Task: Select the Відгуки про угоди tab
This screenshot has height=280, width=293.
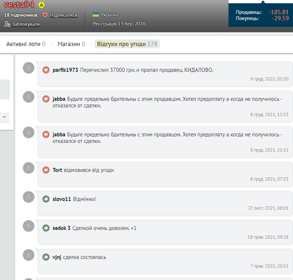Action: (127, 44)
